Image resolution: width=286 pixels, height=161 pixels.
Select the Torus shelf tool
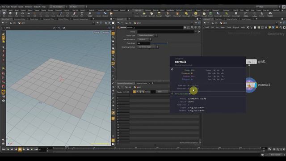[22, 14]
